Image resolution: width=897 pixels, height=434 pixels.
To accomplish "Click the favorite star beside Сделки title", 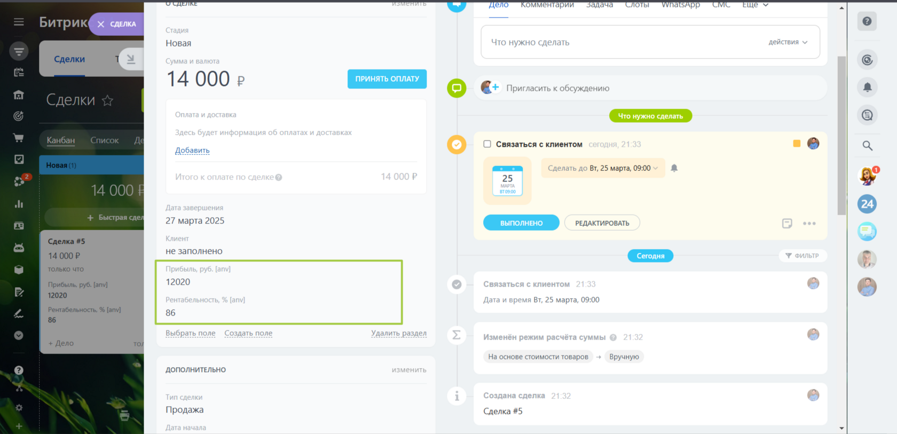I will click(x=108, y=100).
